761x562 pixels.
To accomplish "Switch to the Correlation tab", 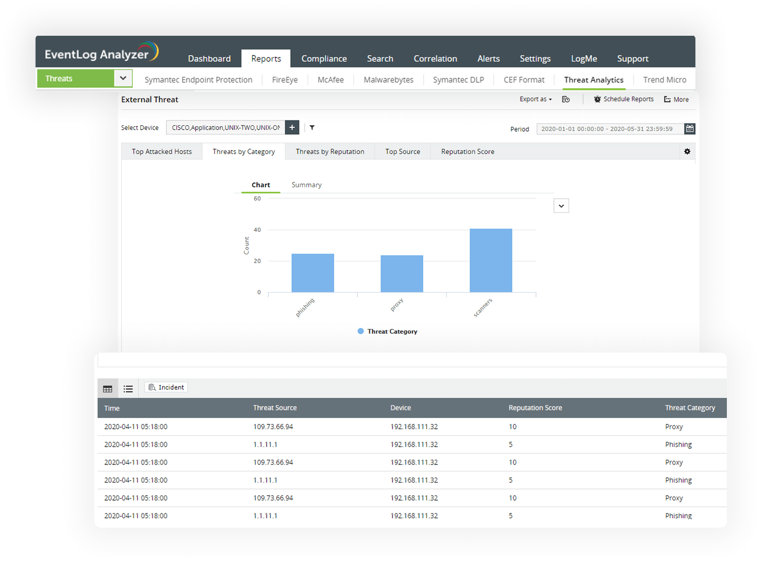I will pos(435,59).
